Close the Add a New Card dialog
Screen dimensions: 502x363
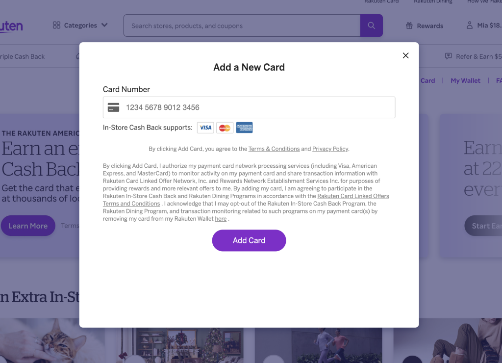[x=405, y=55]
